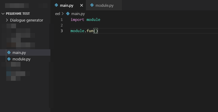Expand the Dialogue generator folder arrow
Image resolution: width=218 pixels, height=112 pixels.
pos(7,20)
